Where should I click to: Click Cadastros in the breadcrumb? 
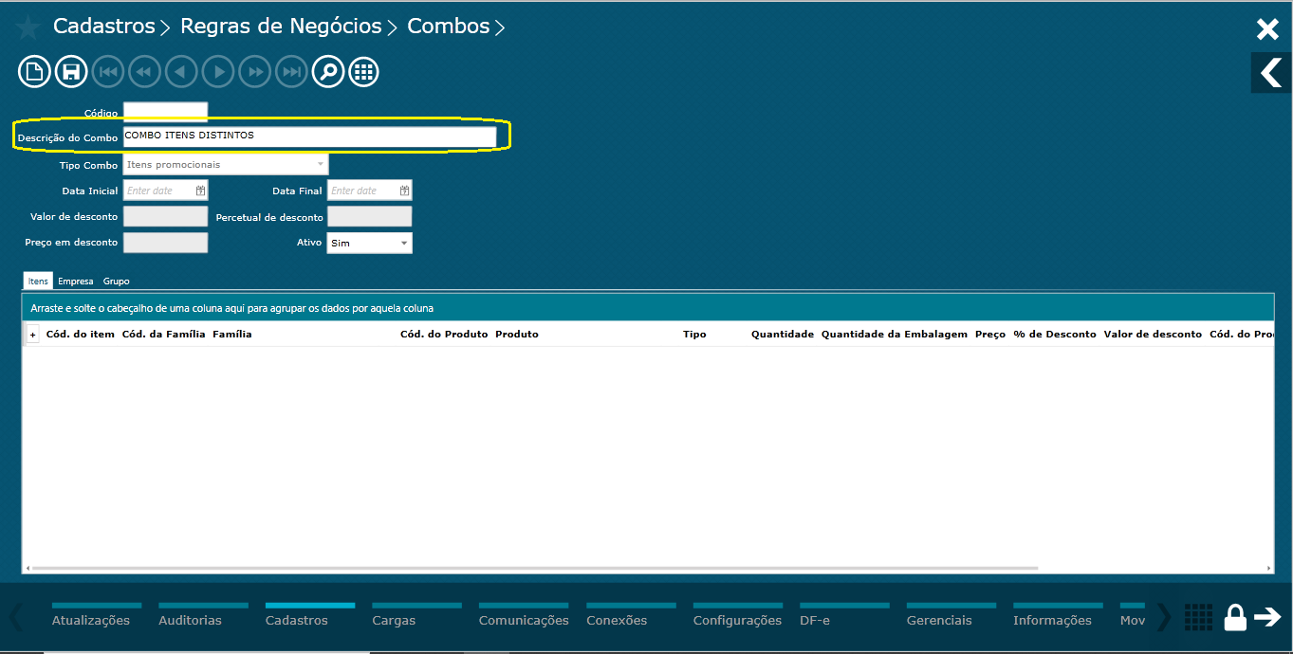pyautogui.click(x=104, y=27)
